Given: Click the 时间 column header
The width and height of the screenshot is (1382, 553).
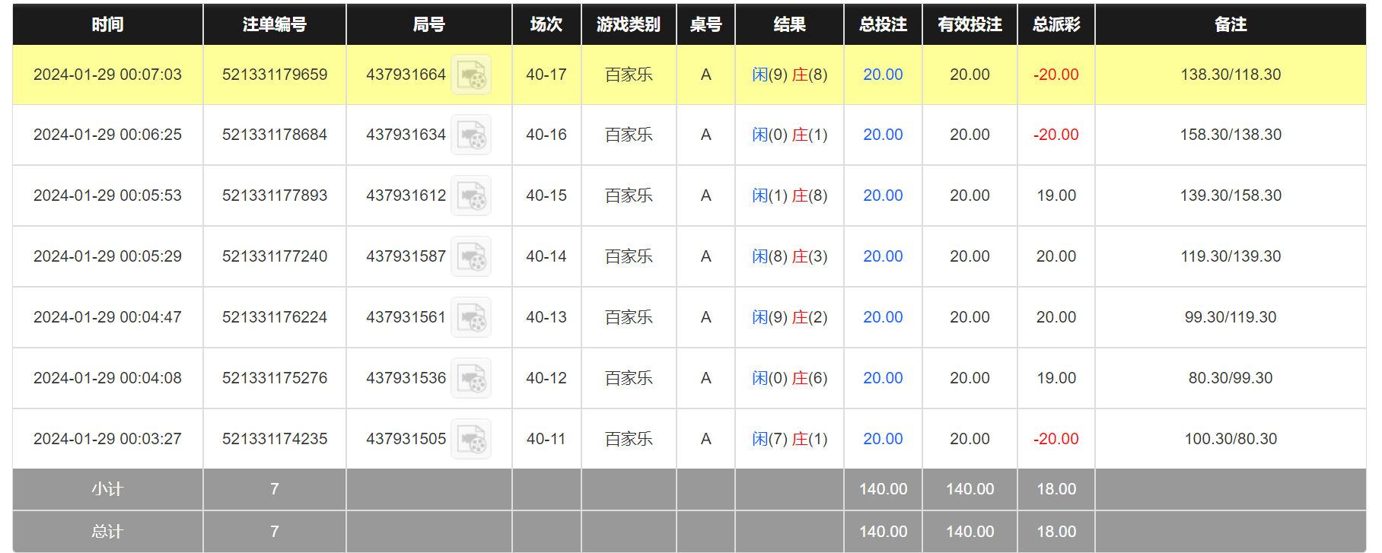Looking at the screenshot, I should pos(107,24).
